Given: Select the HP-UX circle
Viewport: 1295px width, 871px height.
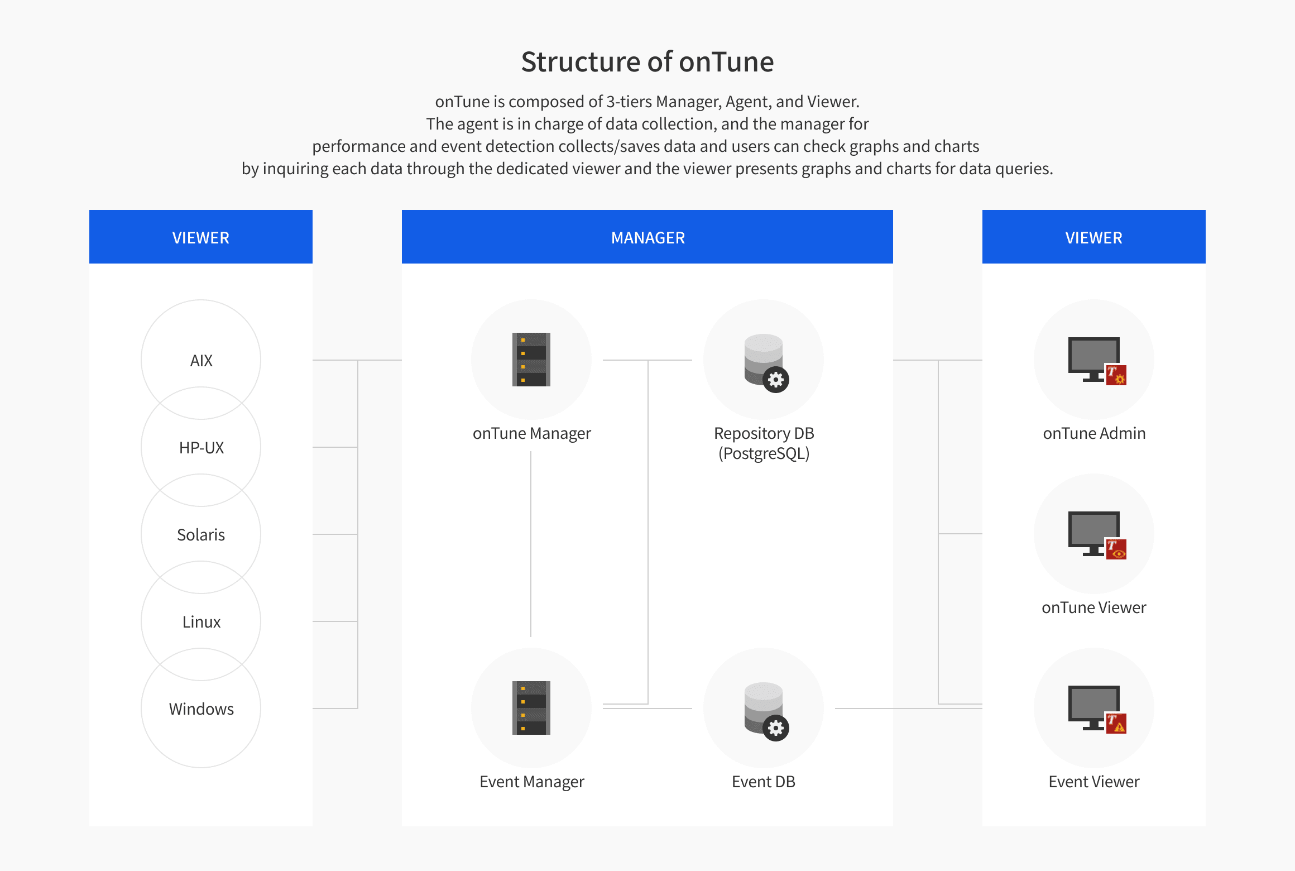Looking at the screenshot, I should [x=201, y=447].
